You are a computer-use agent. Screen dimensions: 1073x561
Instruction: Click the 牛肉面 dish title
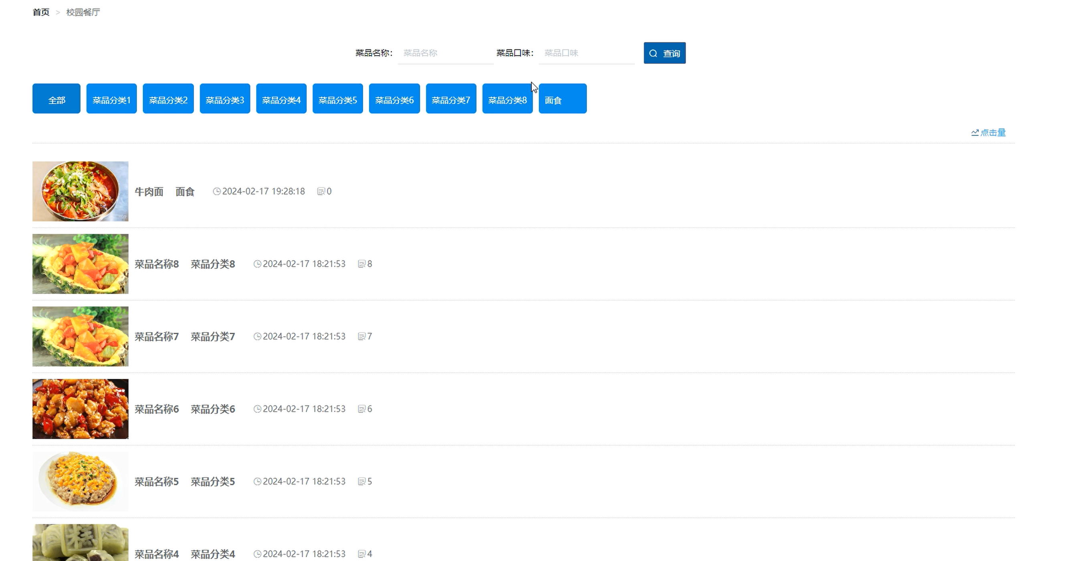coord(149,191)
